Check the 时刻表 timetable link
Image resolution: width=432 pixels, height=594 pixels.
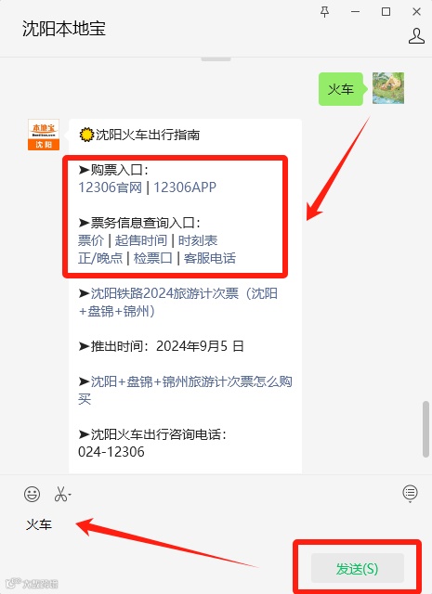198,240
